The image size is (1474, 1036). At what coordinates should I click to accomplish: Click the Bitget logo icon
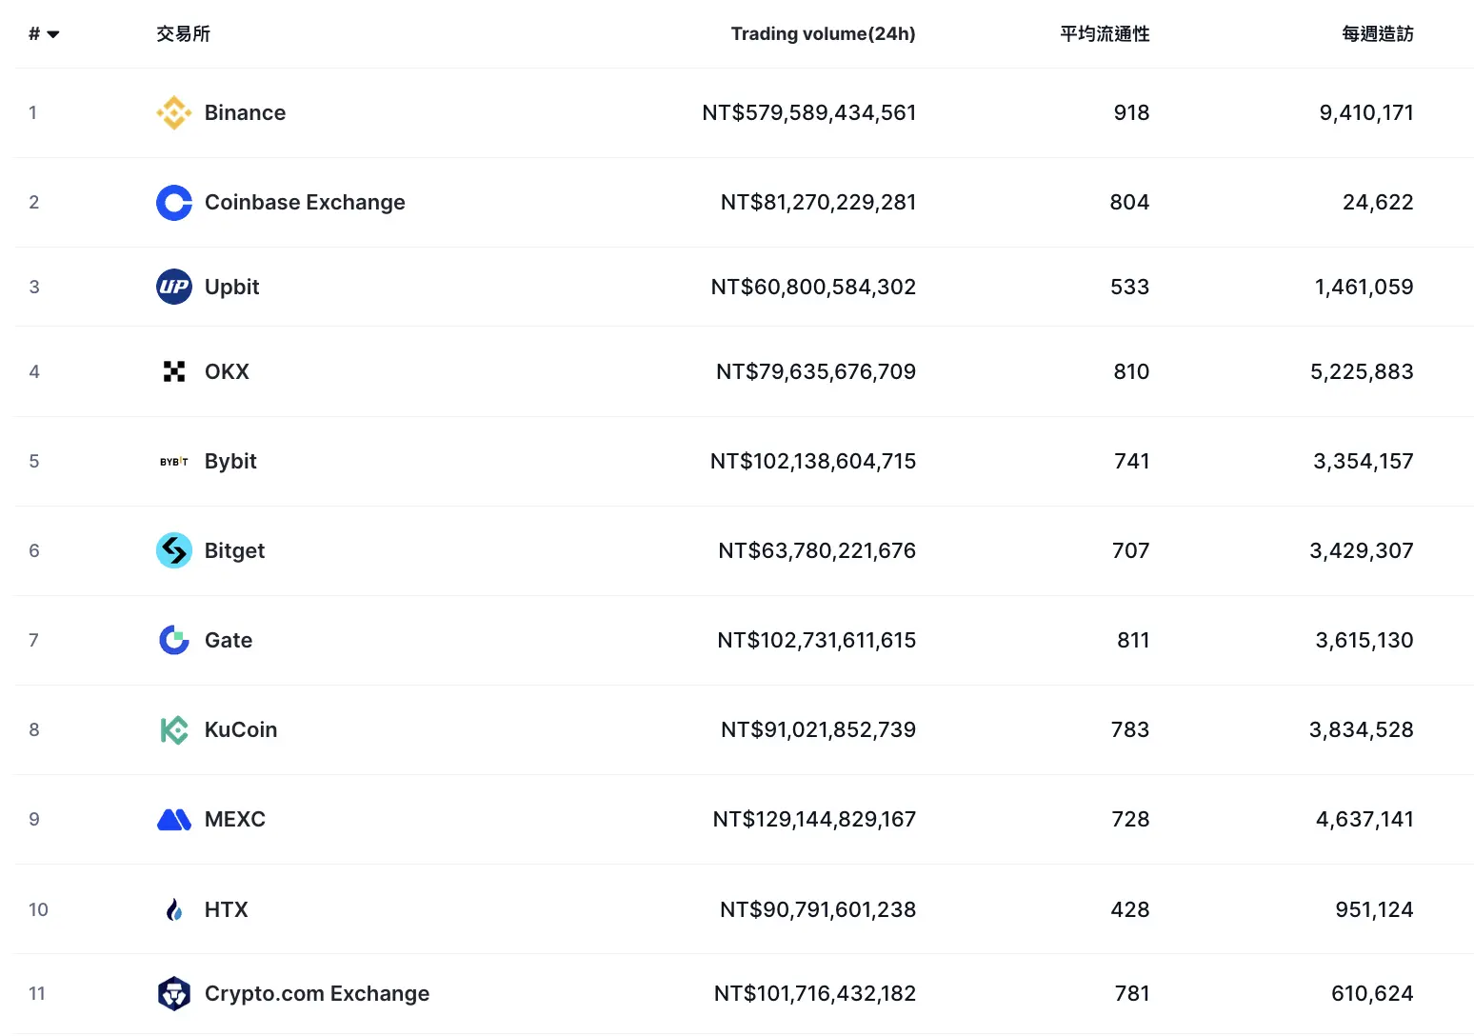point(174,550)
